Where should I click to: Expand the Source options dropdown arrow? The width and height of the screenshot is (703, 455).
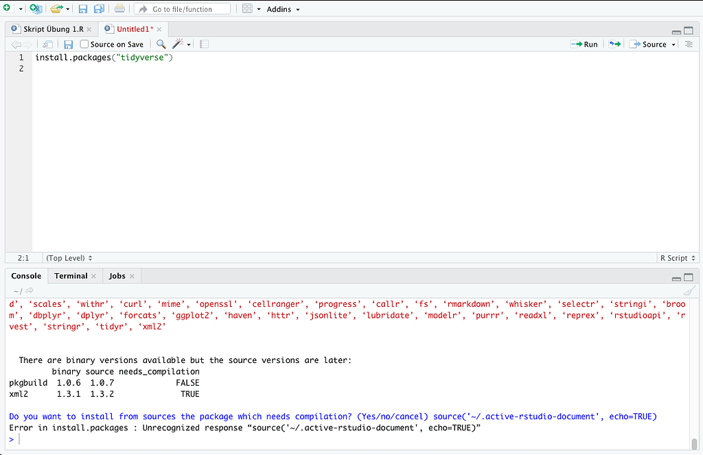[673, 45]
